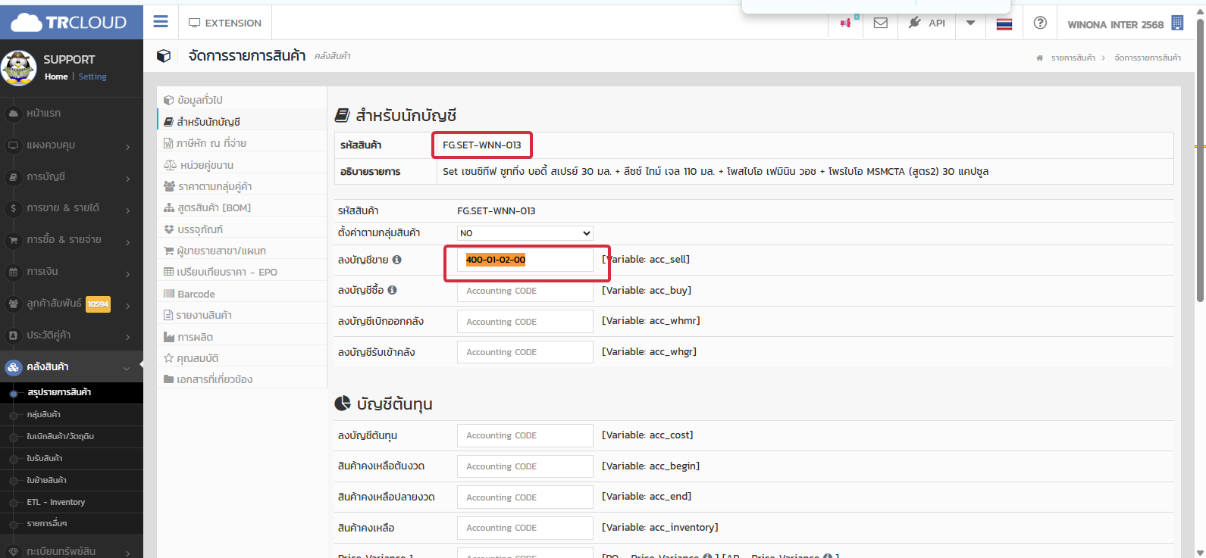Viewport: 1206px width, 558px height.
Task: Select the Thai flag language icon
Action: coord(1004,23)
